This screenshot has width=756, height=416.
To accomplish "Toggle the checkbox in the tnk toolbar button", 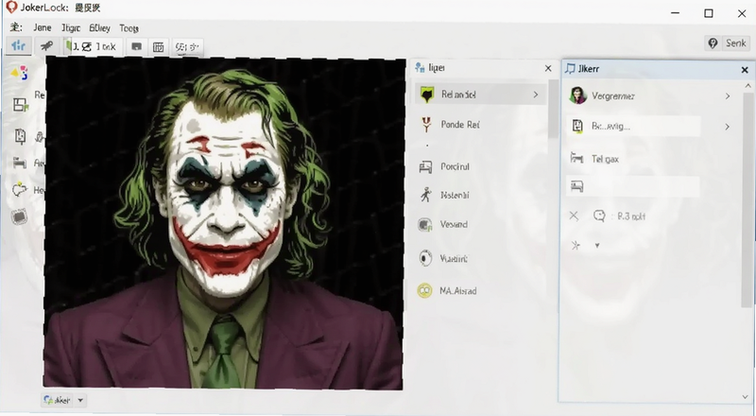I will 87,47.
